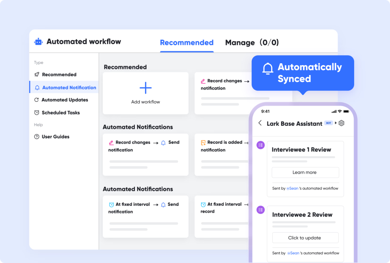
Task: Click the Click to update button
Action: pyautogui.click(x=305, y=238)
